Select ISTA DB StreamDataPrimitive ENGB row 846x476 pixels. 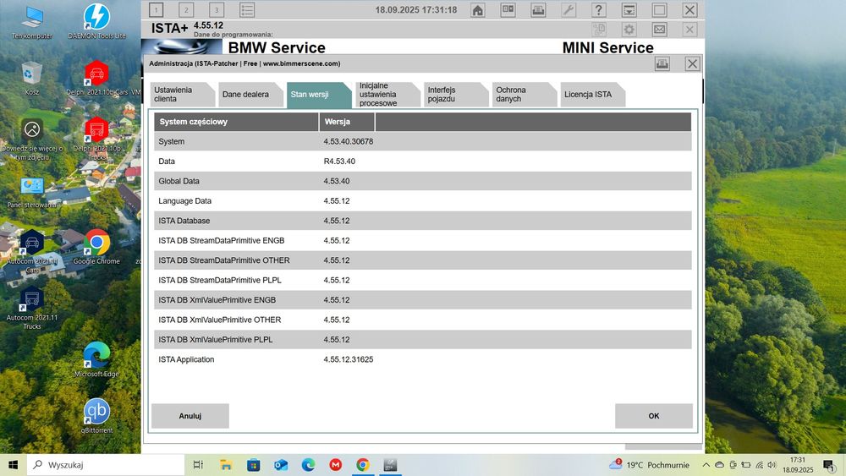422,240
